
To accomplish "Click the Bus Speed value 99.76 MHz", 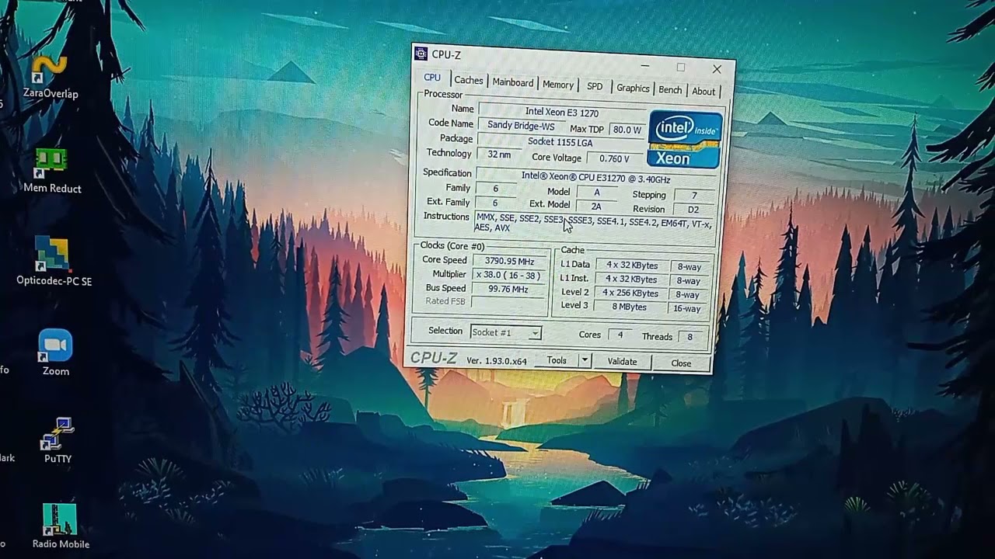I will (x=508, y=290).
